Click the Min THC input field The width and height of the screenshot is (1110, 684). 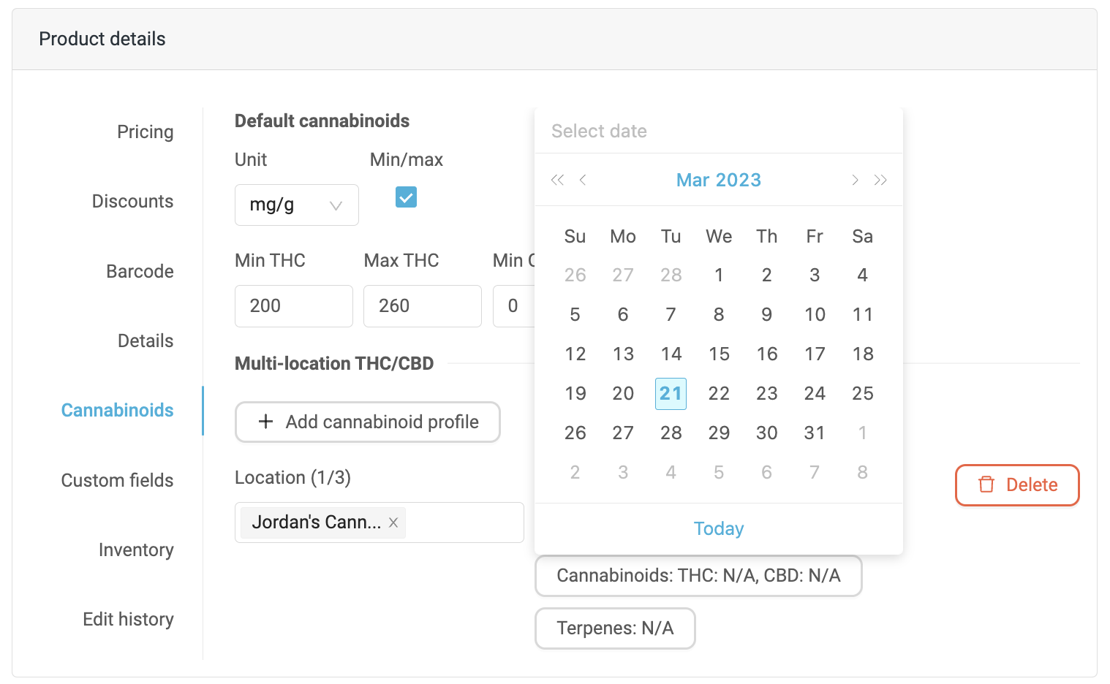293,306
